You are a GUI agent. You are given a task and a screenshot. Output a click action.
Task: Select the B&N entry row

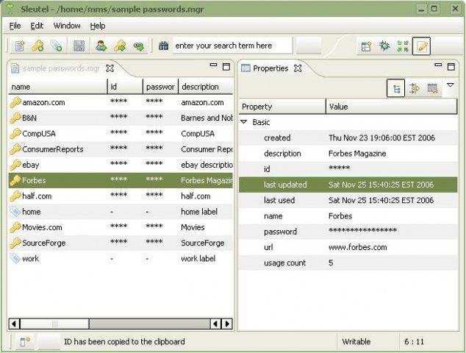tap(121, 118)
